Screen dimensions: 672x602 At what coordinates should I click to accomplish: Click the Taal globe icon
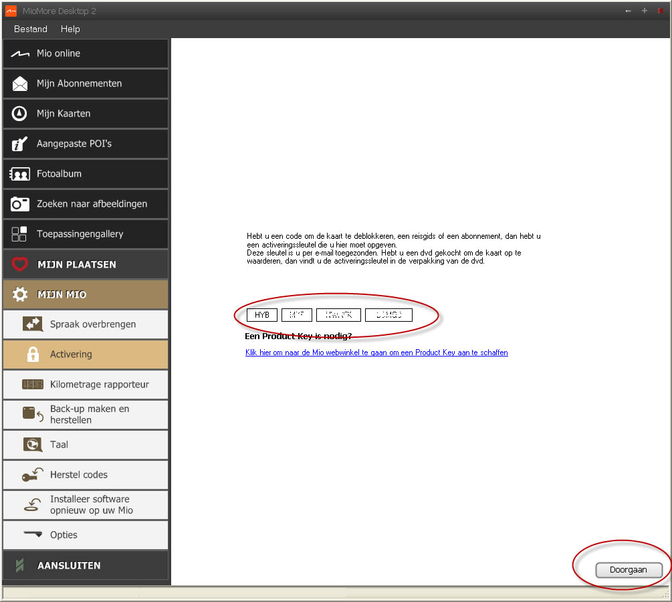pos(33,445)
